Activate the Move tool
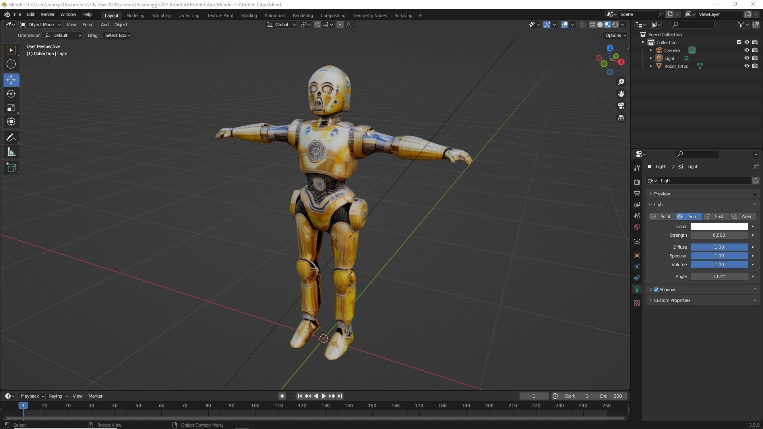This screenshot has width=763, height=429. (x=11, y=80)
